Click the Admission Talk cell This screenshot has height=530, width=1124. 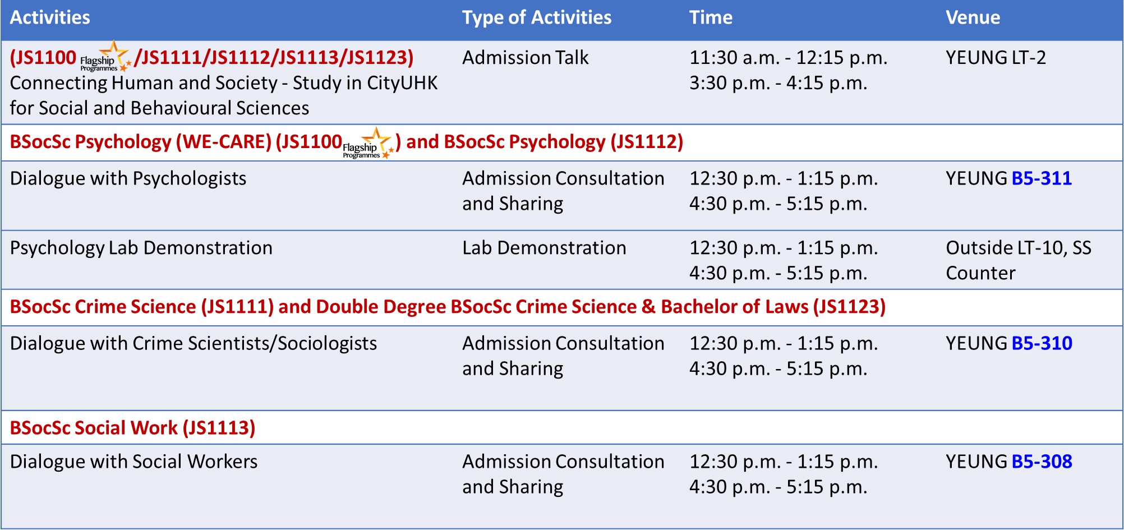click(x=525, y=58)
